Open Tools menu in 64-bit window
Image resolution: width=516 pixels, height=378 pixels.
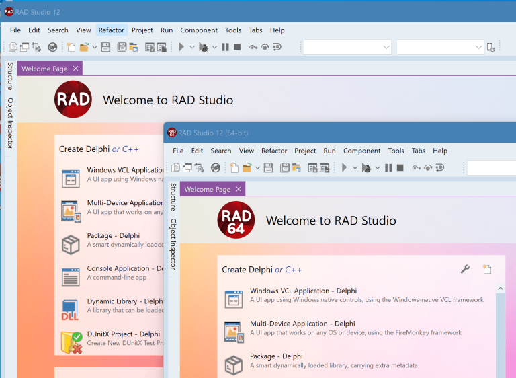396,151
